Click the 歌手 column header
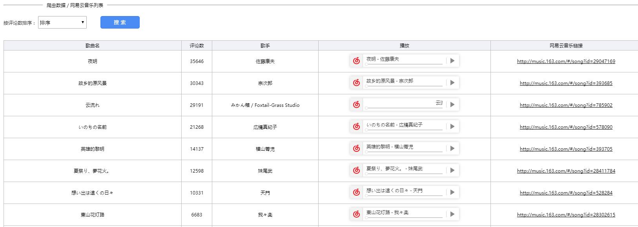The image size is (638, 227). pos(265,45)
